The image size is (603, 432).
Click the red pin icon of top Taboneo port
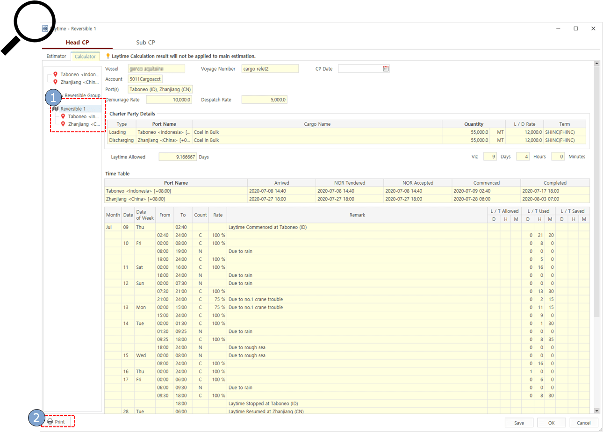(x=56, y=74)
